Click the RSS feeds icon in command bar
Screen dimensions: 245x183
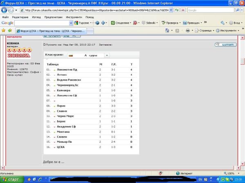(x=177, y=30)
